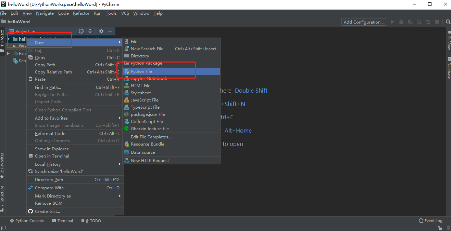Open the File menu

coord(3,13)
